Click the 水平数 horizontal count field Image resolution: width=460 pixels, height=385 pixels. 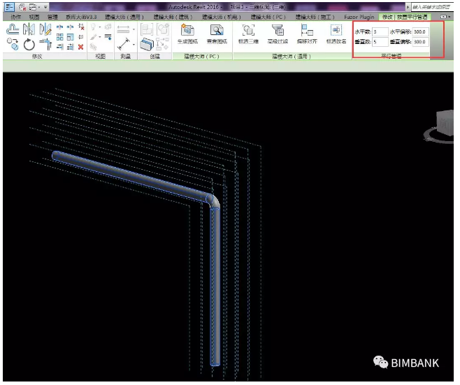380,31
